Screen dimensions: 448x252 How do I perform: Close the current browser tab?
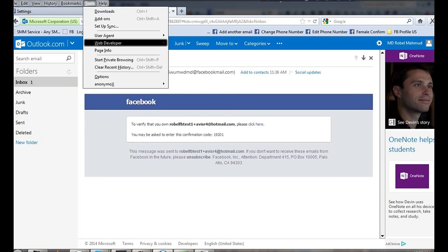pos(173,11)
